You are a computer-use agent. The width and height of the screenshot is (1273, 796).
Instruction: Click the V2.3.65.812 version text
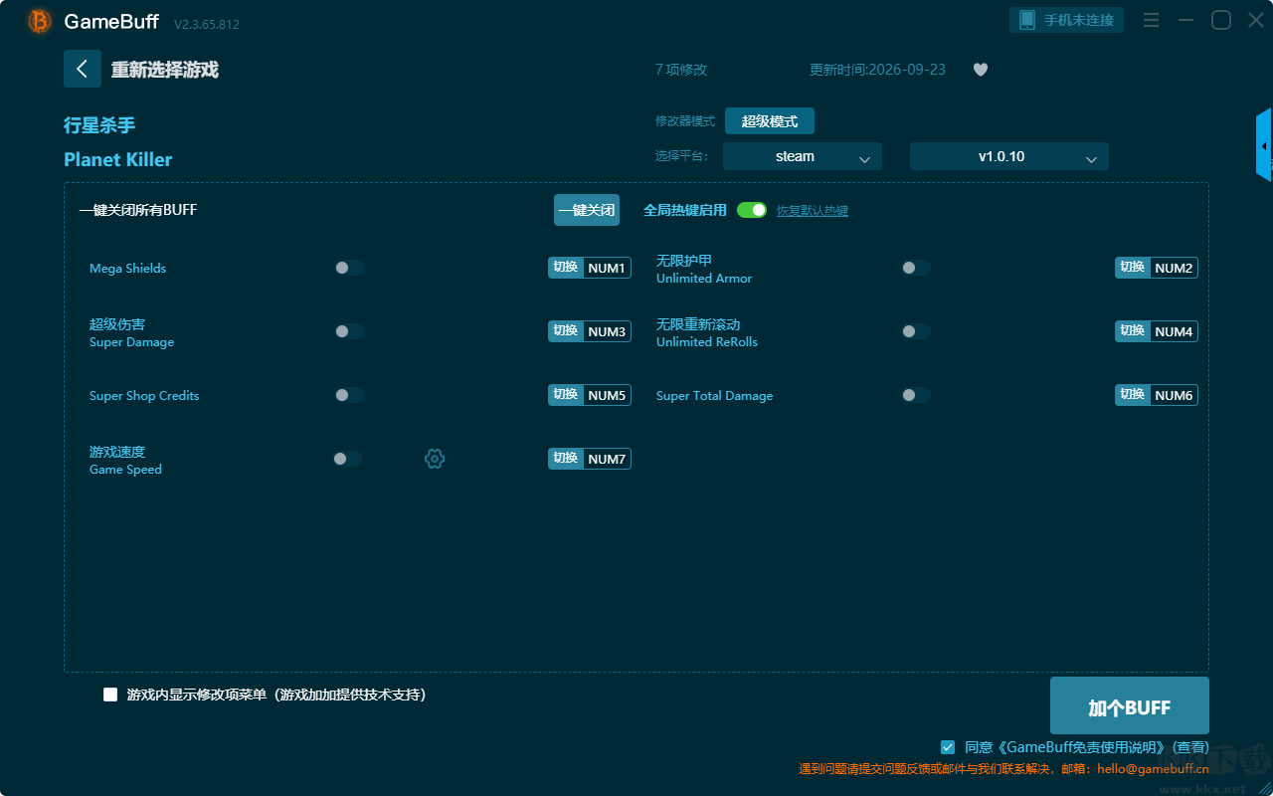(207, 24)
